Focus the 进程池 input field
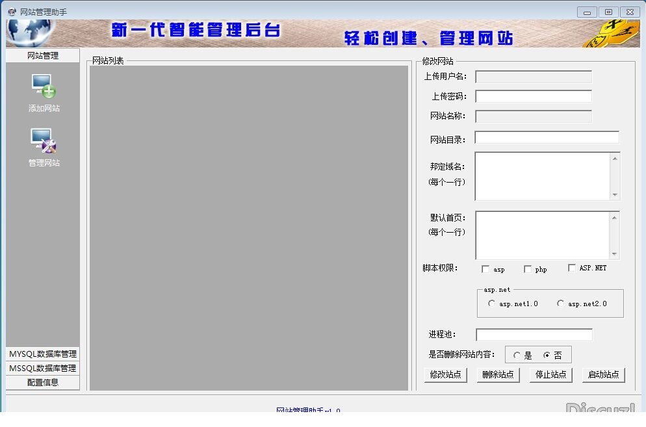Image resolution: width=646 pixels, height=427 pixels. 534,335
